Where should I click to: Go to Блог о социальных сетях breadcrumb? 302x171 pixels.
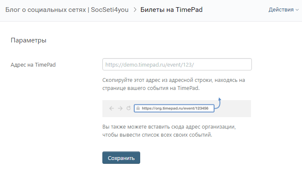click(67, 10)
